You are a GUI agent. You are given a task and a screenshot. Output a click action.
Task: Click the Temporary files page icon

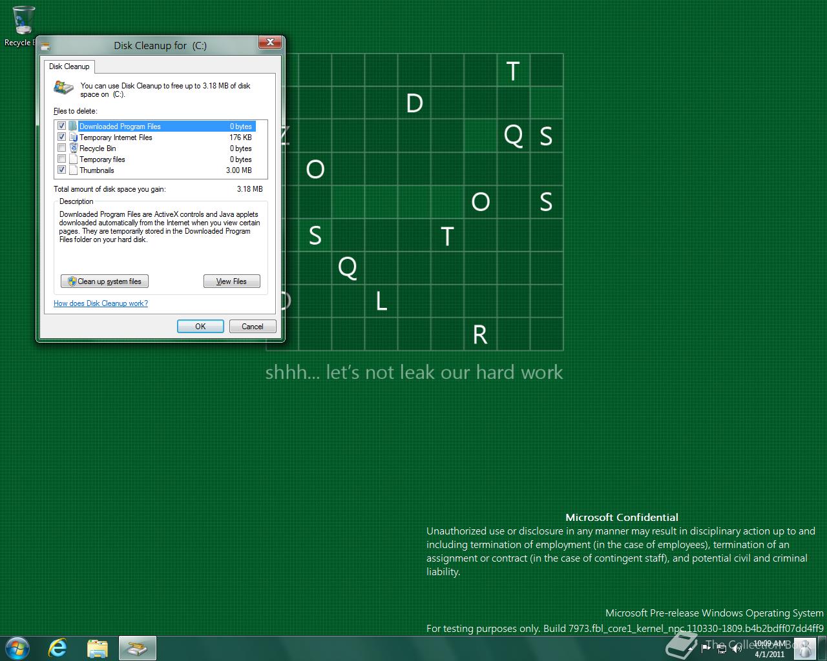(x=73, y=159)
